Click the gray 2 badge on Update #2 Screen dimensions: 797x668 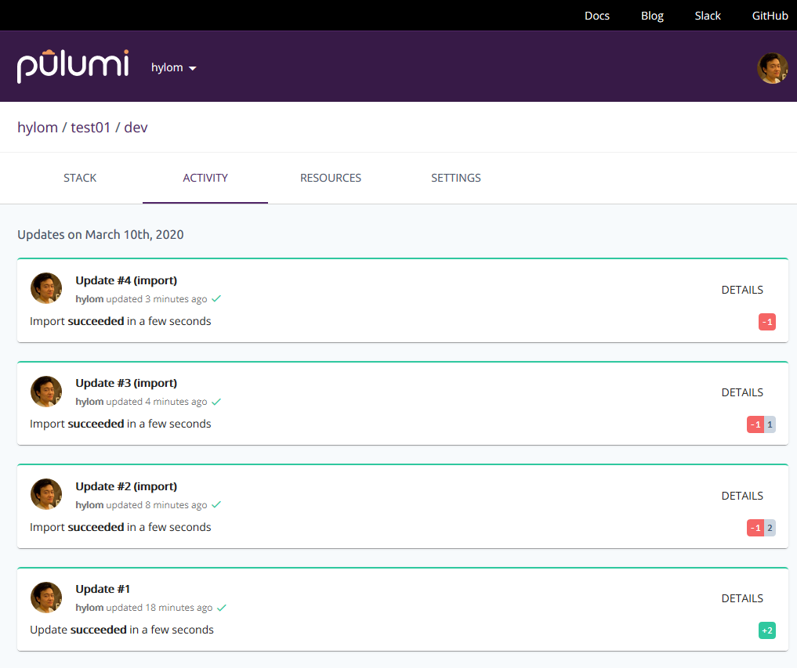[x=770, y=528]
